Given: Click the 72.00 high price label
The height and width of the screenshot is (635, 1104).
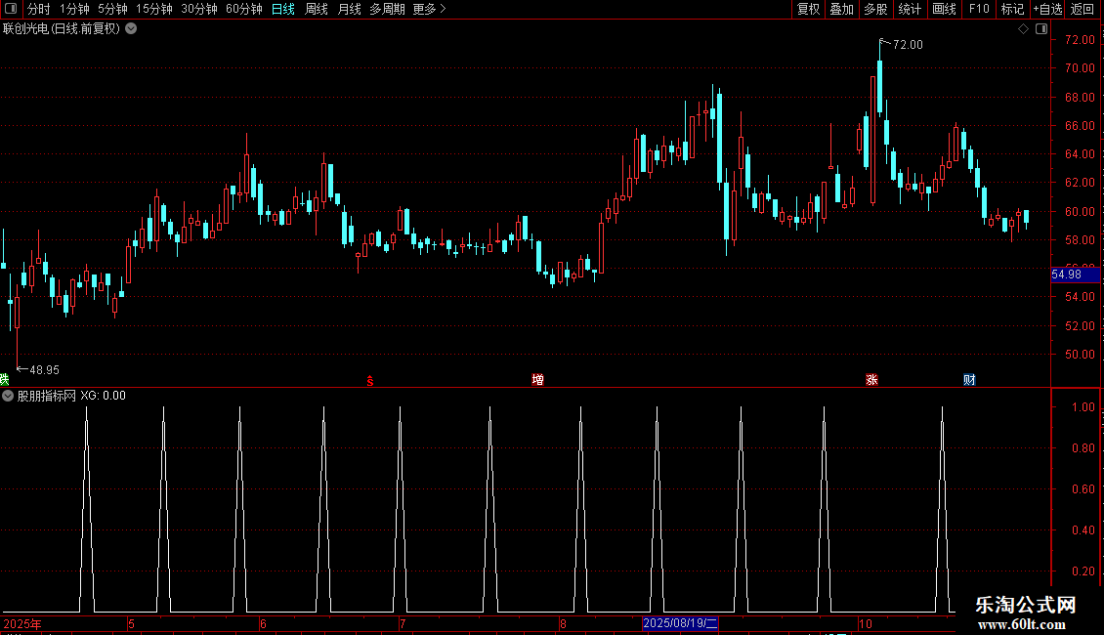Looking at the screenshot, I should (x=908, y=44).
